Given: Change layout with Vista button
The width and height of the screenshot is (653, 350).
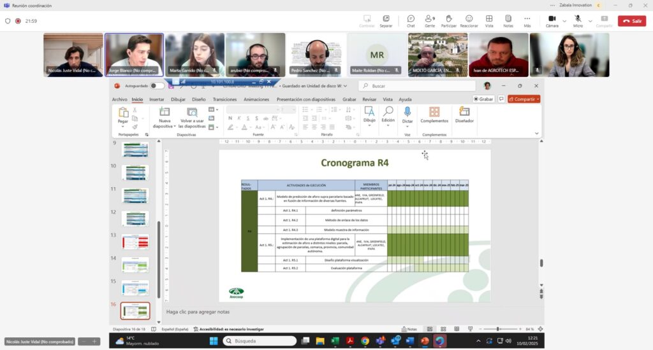Looking at the screenshot, I should point(489,21).
